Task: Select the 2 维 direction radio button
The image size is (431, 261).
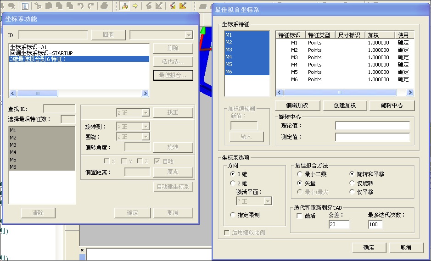Action: pos(233,183)
